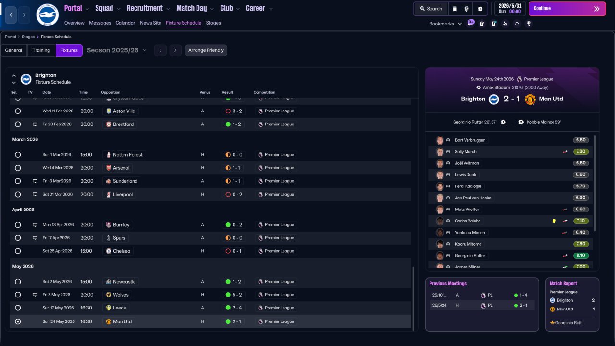Click the Arrange Friendly button

tap(206, 50)
